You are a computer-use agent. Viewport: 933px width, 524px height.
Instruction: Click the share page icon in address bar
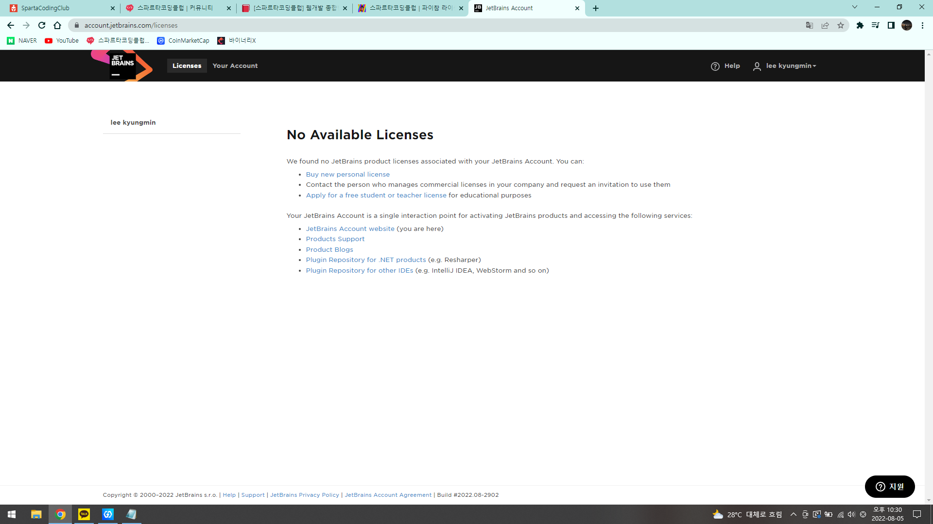(x=825, y=25)
